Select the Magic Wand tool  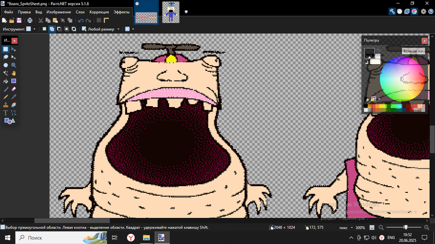coord(5,73)
